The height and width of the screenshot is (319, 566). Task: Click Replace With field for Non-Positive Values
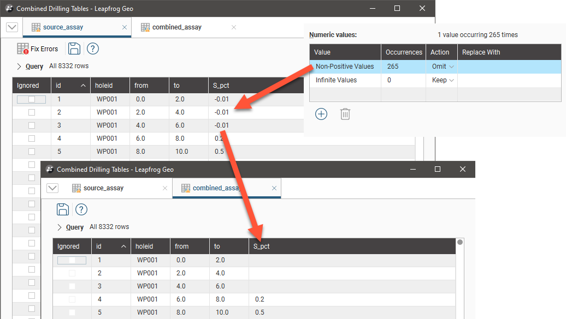[x=509, y=67]
